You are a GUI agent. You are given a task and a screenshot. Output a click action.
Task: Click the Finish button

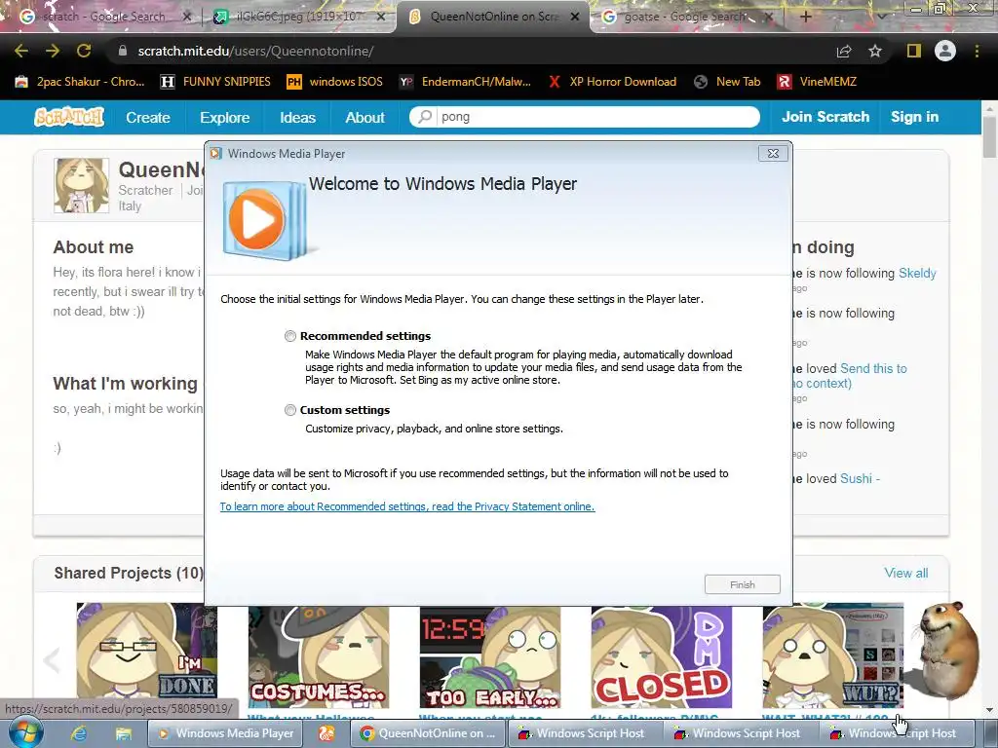click(x=742, y=584)
